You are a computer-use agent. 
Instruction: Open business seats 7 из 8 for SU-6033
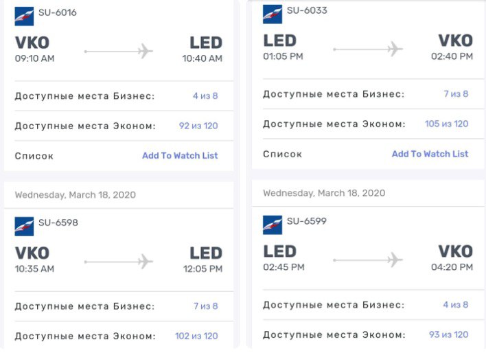[456, 93]
